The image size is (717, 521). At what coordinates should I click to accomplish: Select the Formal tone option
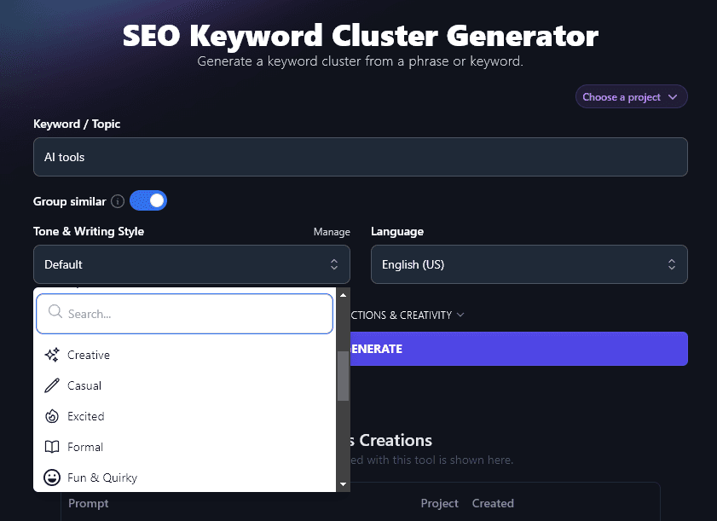pos(85,446)
